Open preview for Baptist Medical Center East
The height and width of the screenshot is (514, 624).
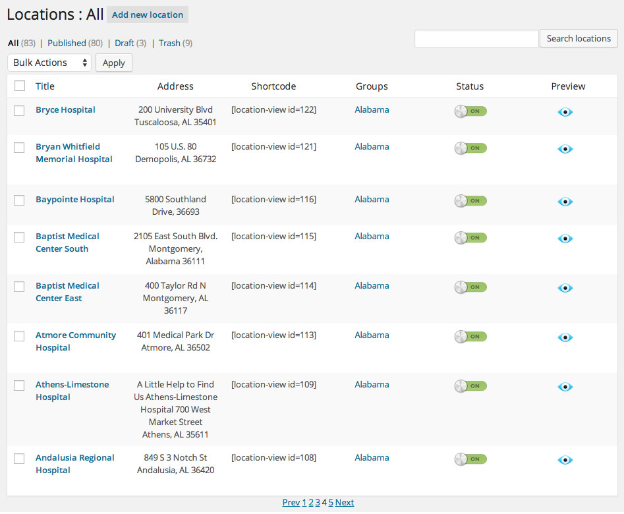565,288
